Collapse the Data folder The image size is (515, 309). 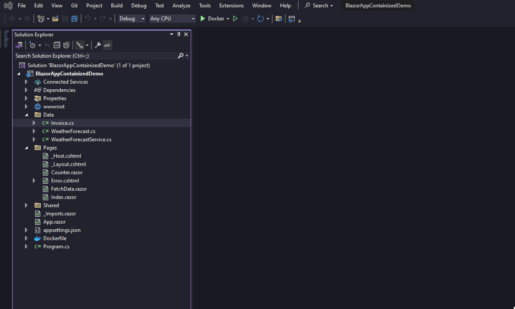tap(26, 115)
